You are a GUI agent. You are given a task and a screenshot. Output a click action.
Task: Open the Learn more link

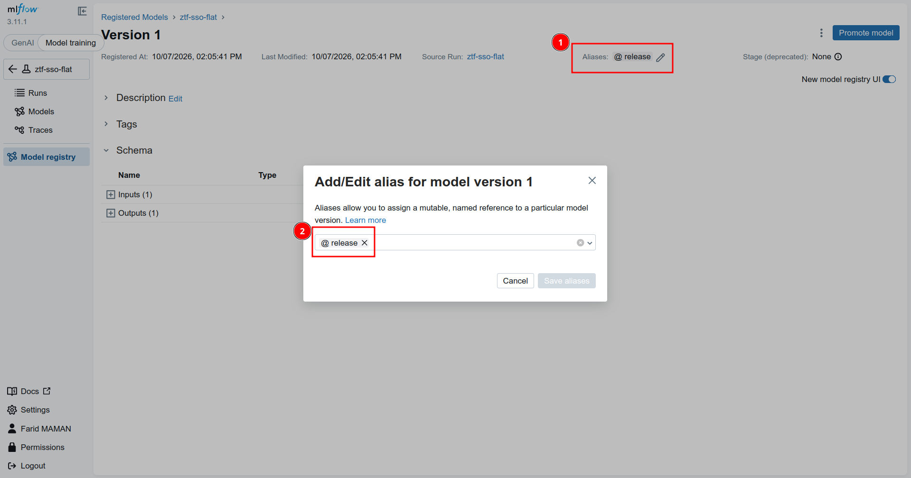[x=366, y=220]
